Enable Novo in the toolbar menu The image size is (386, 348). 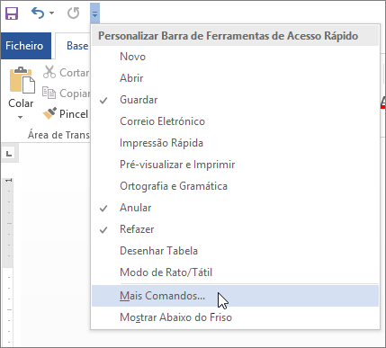(235, 57)
